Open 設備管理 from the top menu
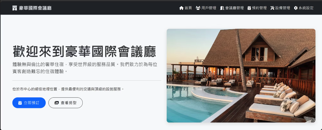322x130 pixels. 280,8
